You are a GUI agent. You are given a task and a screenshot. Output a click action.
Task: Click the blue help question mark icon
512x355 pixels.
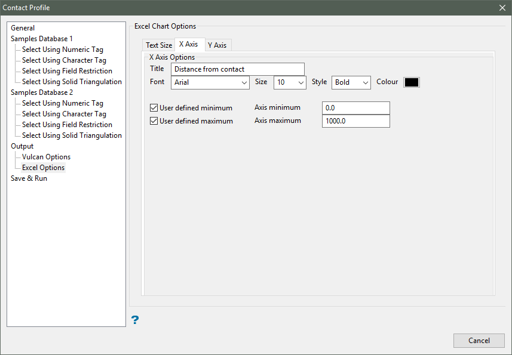135,320
